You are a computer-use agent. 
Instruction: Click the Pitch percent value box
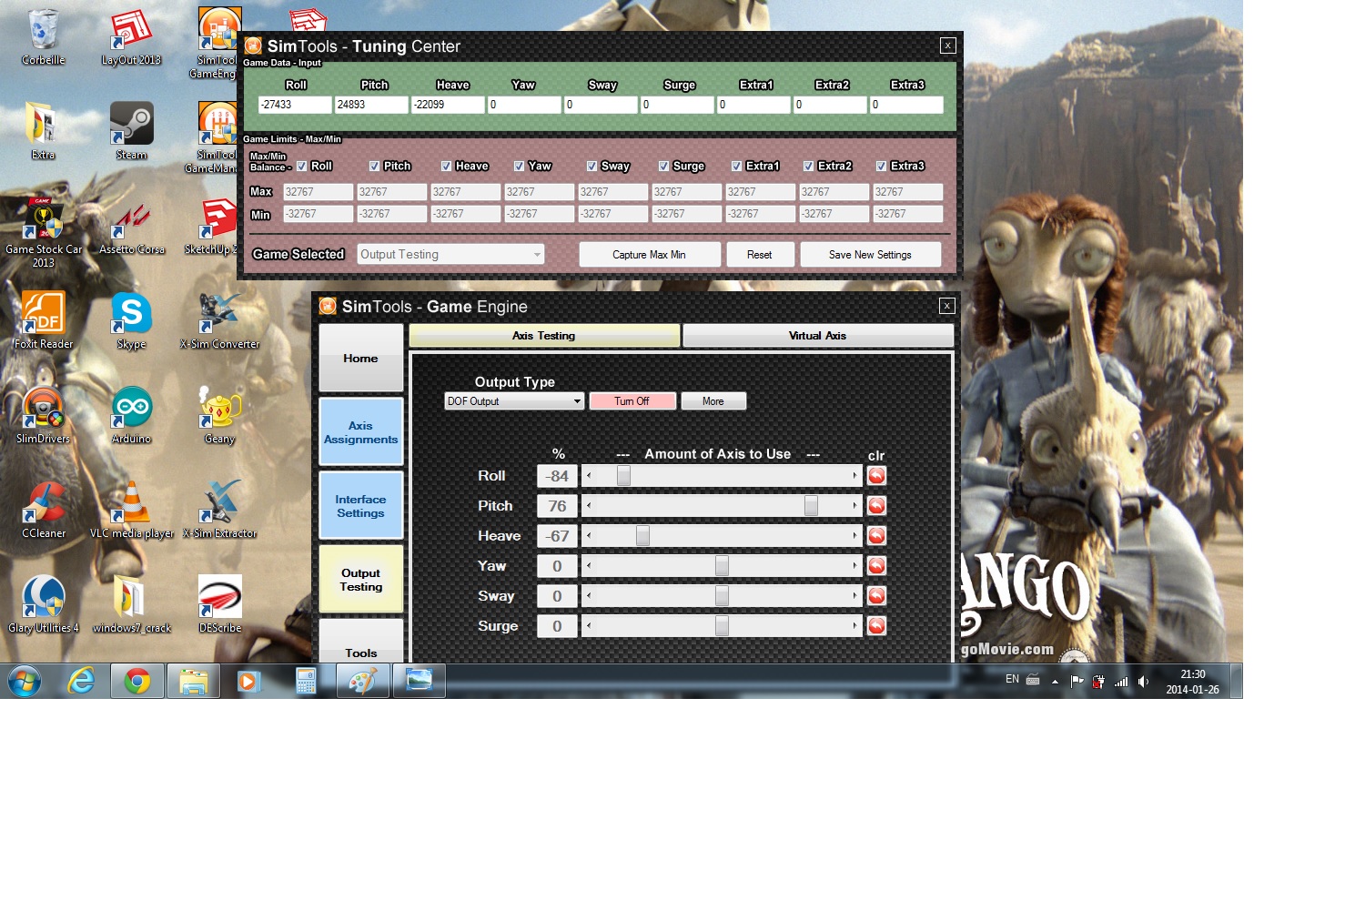coord(557,505)
